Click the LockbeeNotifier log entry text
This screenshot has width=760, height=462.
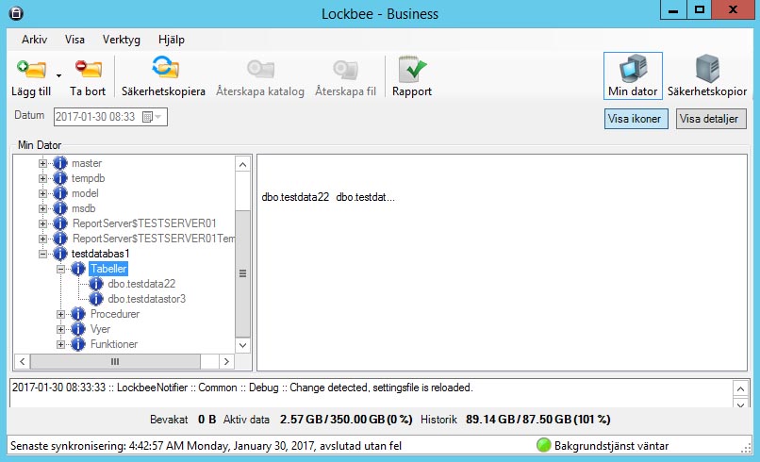click(x=242, y=388)
